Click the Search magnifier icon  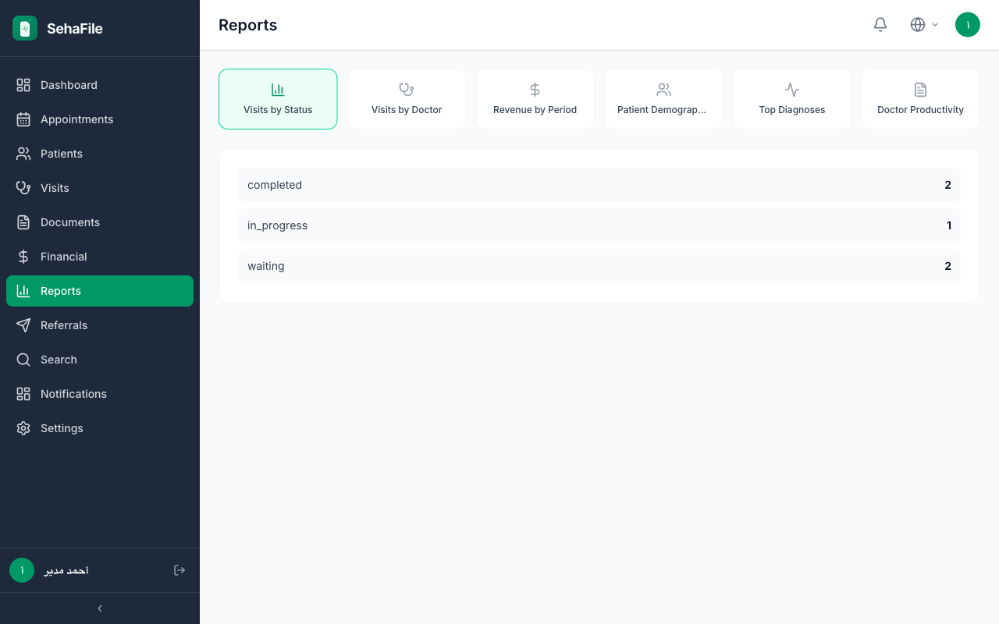coord(23,360)
